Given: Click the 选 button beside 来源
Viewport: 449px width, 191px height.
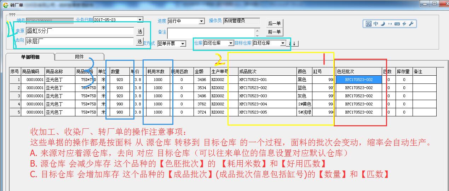Looking at the screenshot, I should click(x=140, y=31).
